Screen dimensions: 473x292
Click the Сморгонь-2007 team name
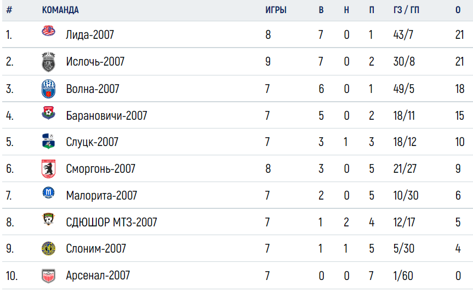100,169
